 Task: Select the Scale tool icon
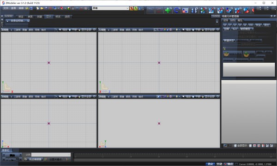point(185,10)
